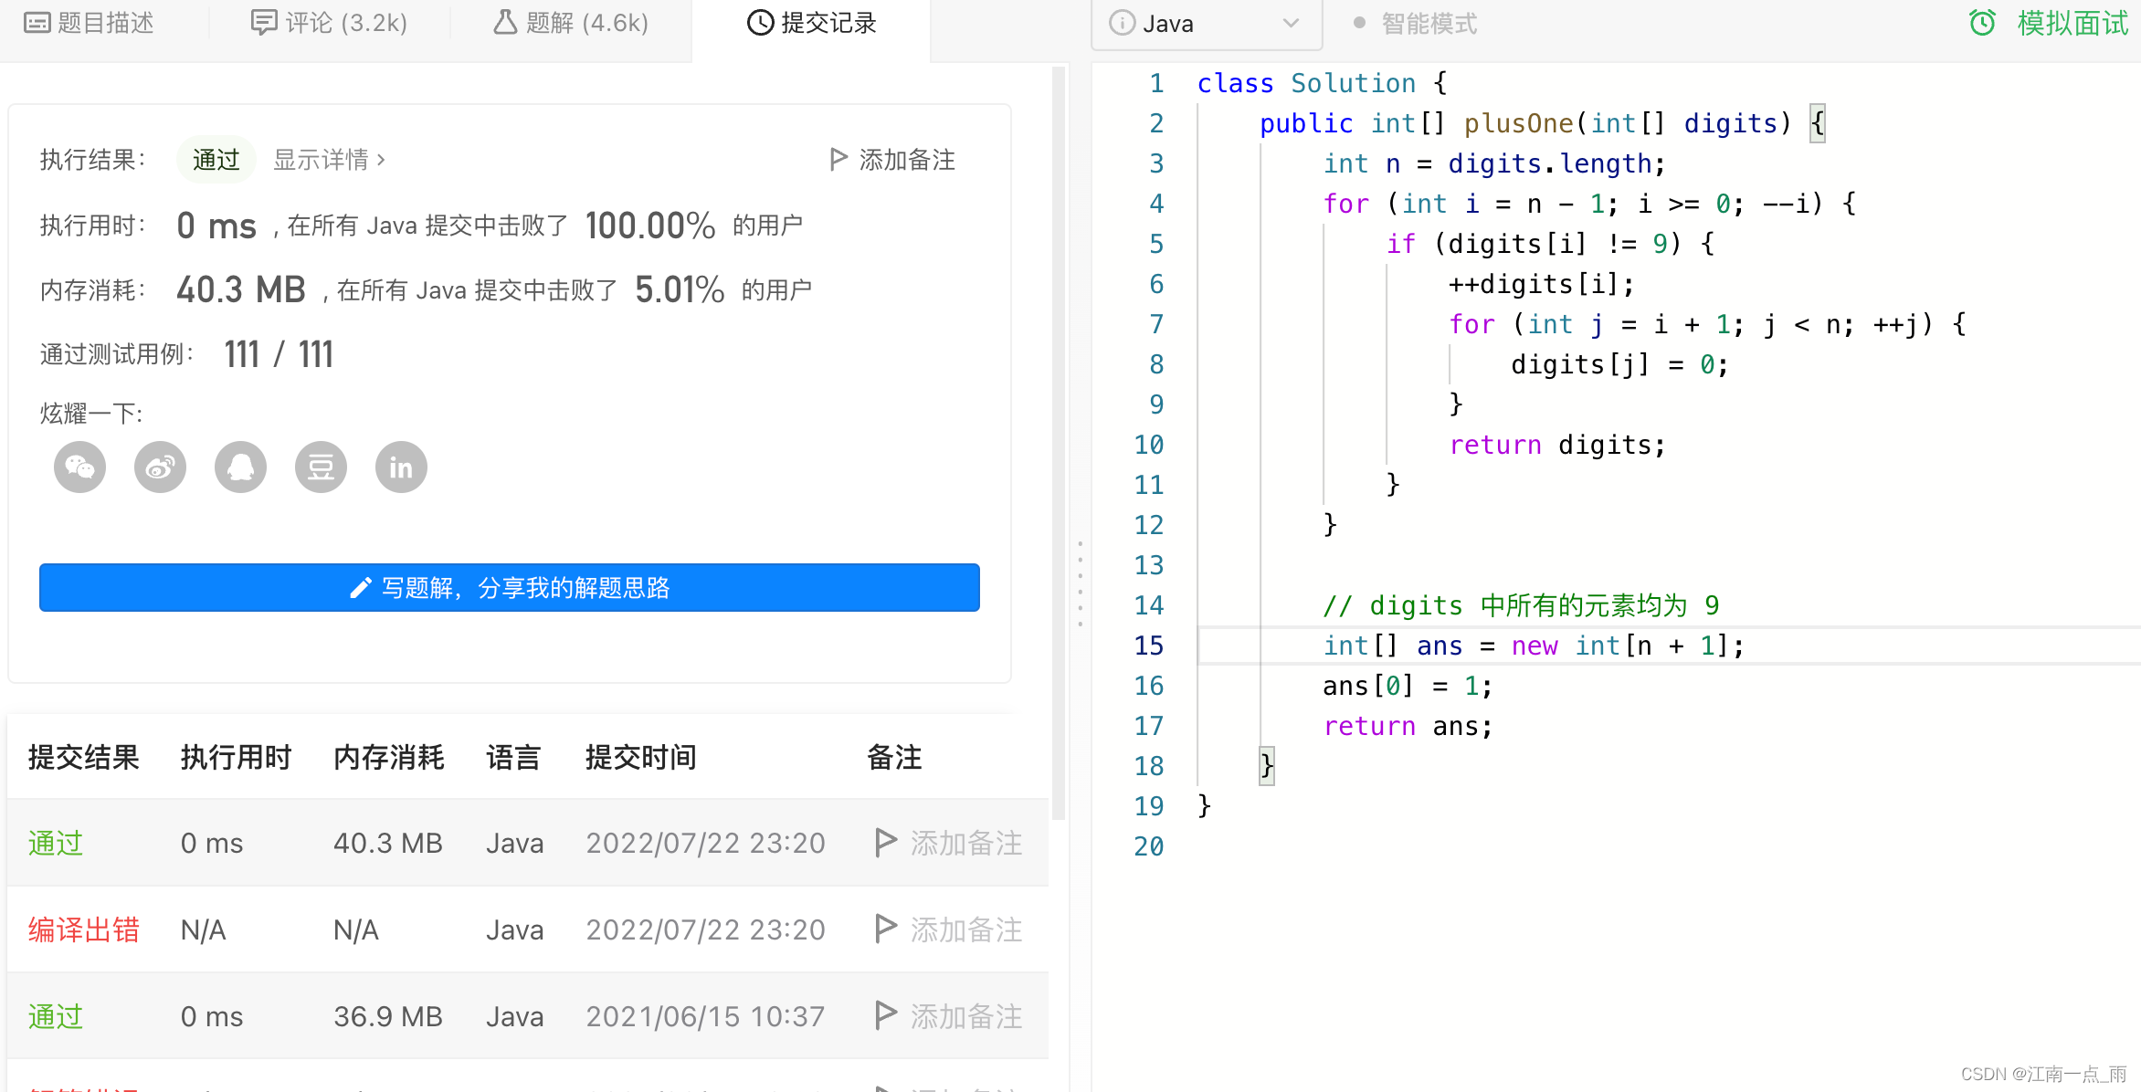Click on 'ans[0] = 1;' code line
Image resolution: width=2141 pixels, height=1092 pixels.
click(1408, 686)
